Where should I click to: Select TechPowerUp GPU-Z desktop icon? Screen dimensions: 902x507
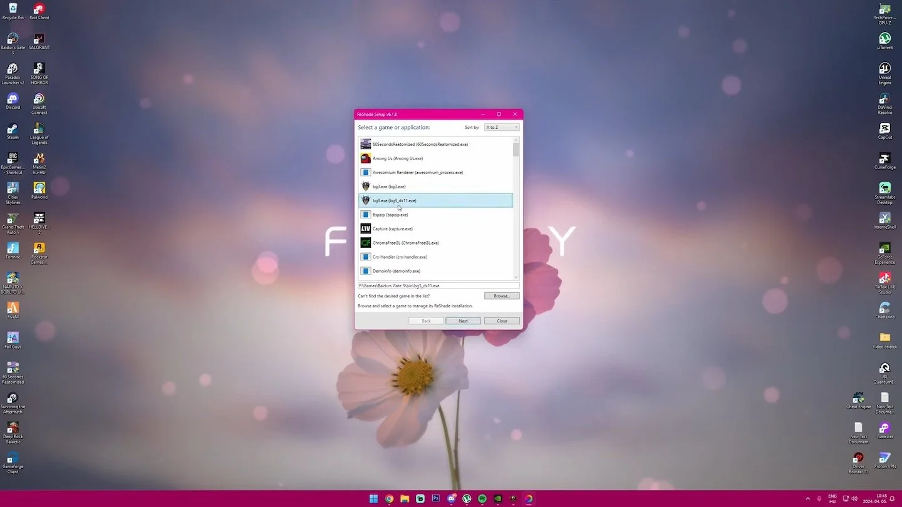(x=884, y=14)
